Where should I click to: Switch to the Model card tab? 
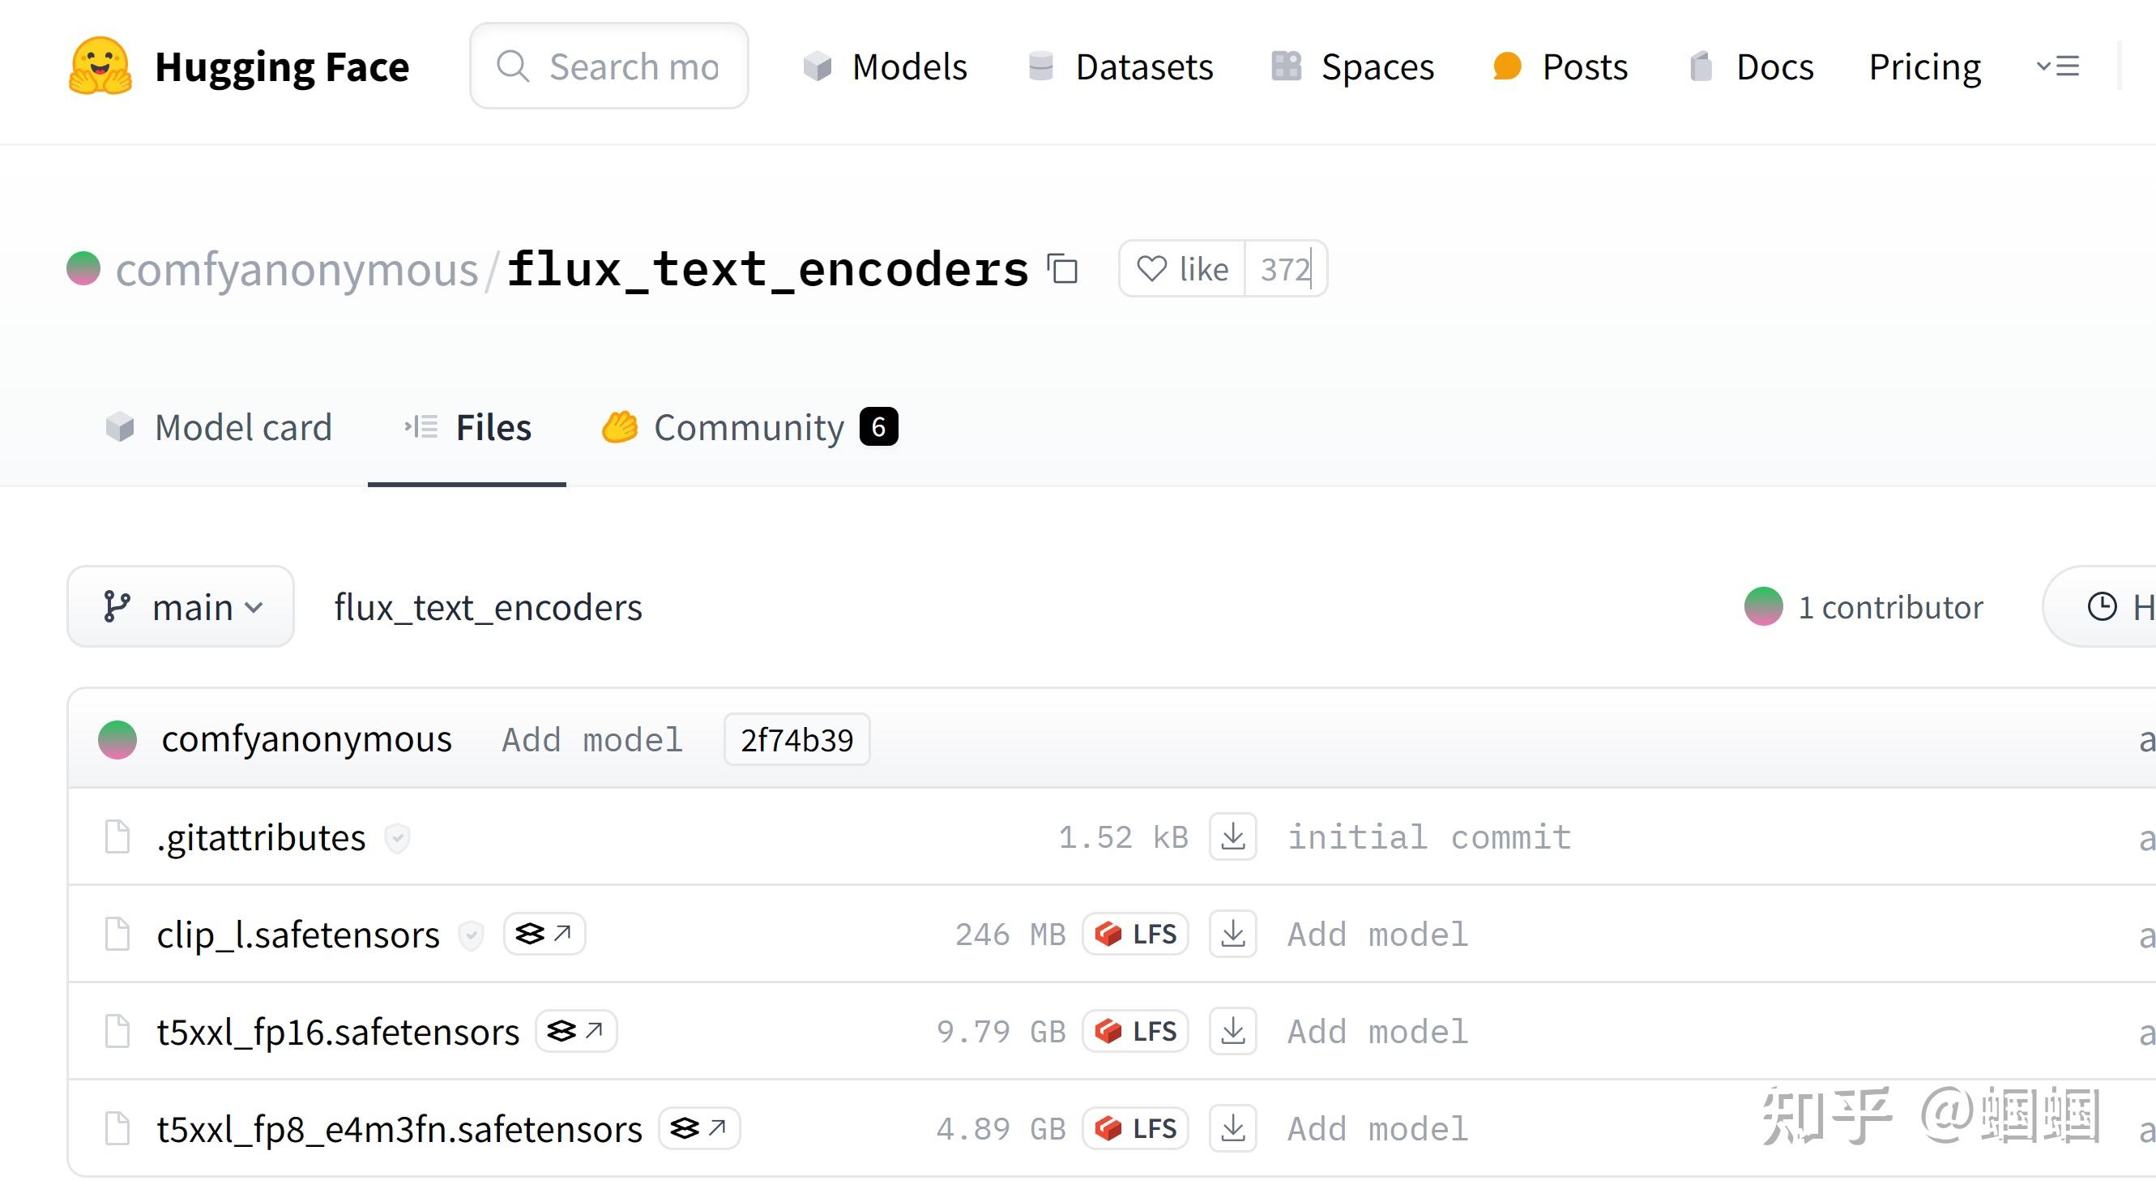(x=220, y=428)
